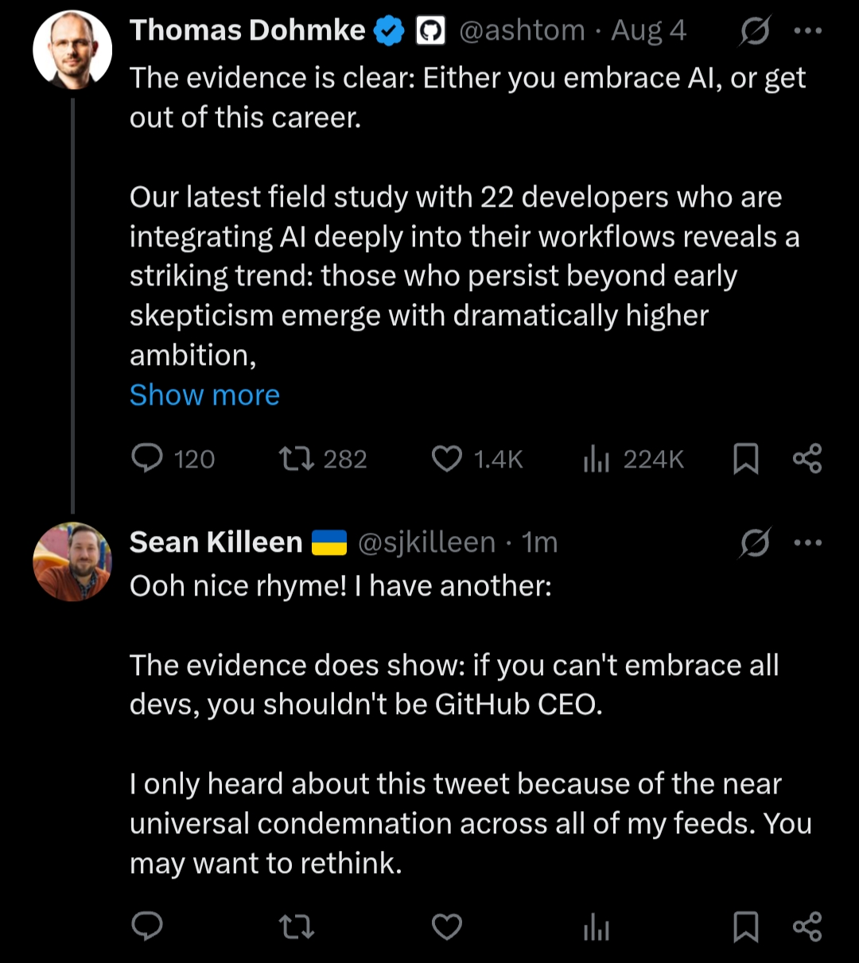Open more options for Dohmke's tweet
Image resolution: width=859 pixels, height=963 pixels.
point(807,32)
